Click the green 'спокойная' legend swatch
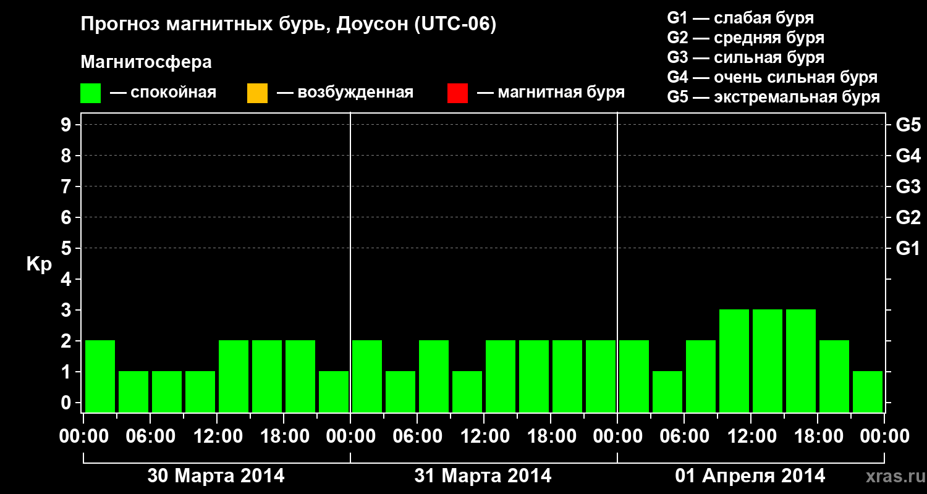 click(90, 93)
